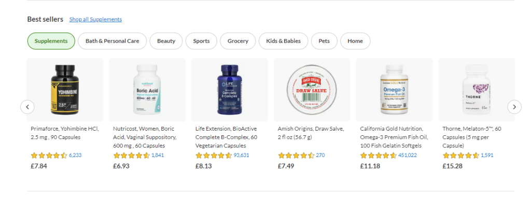The image size is (531, 198).
Task: Open the 451,022 reviews for Omega-3
Action: pos(408,155)
